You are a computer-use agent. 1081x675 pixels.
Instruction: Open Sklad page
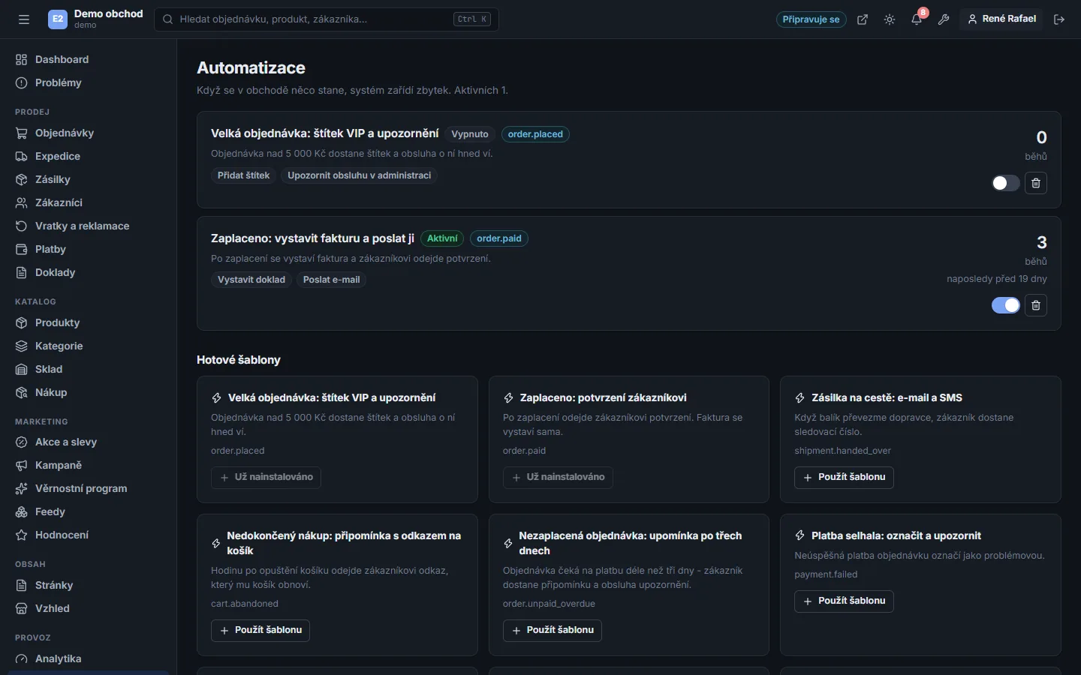(89, 369)
